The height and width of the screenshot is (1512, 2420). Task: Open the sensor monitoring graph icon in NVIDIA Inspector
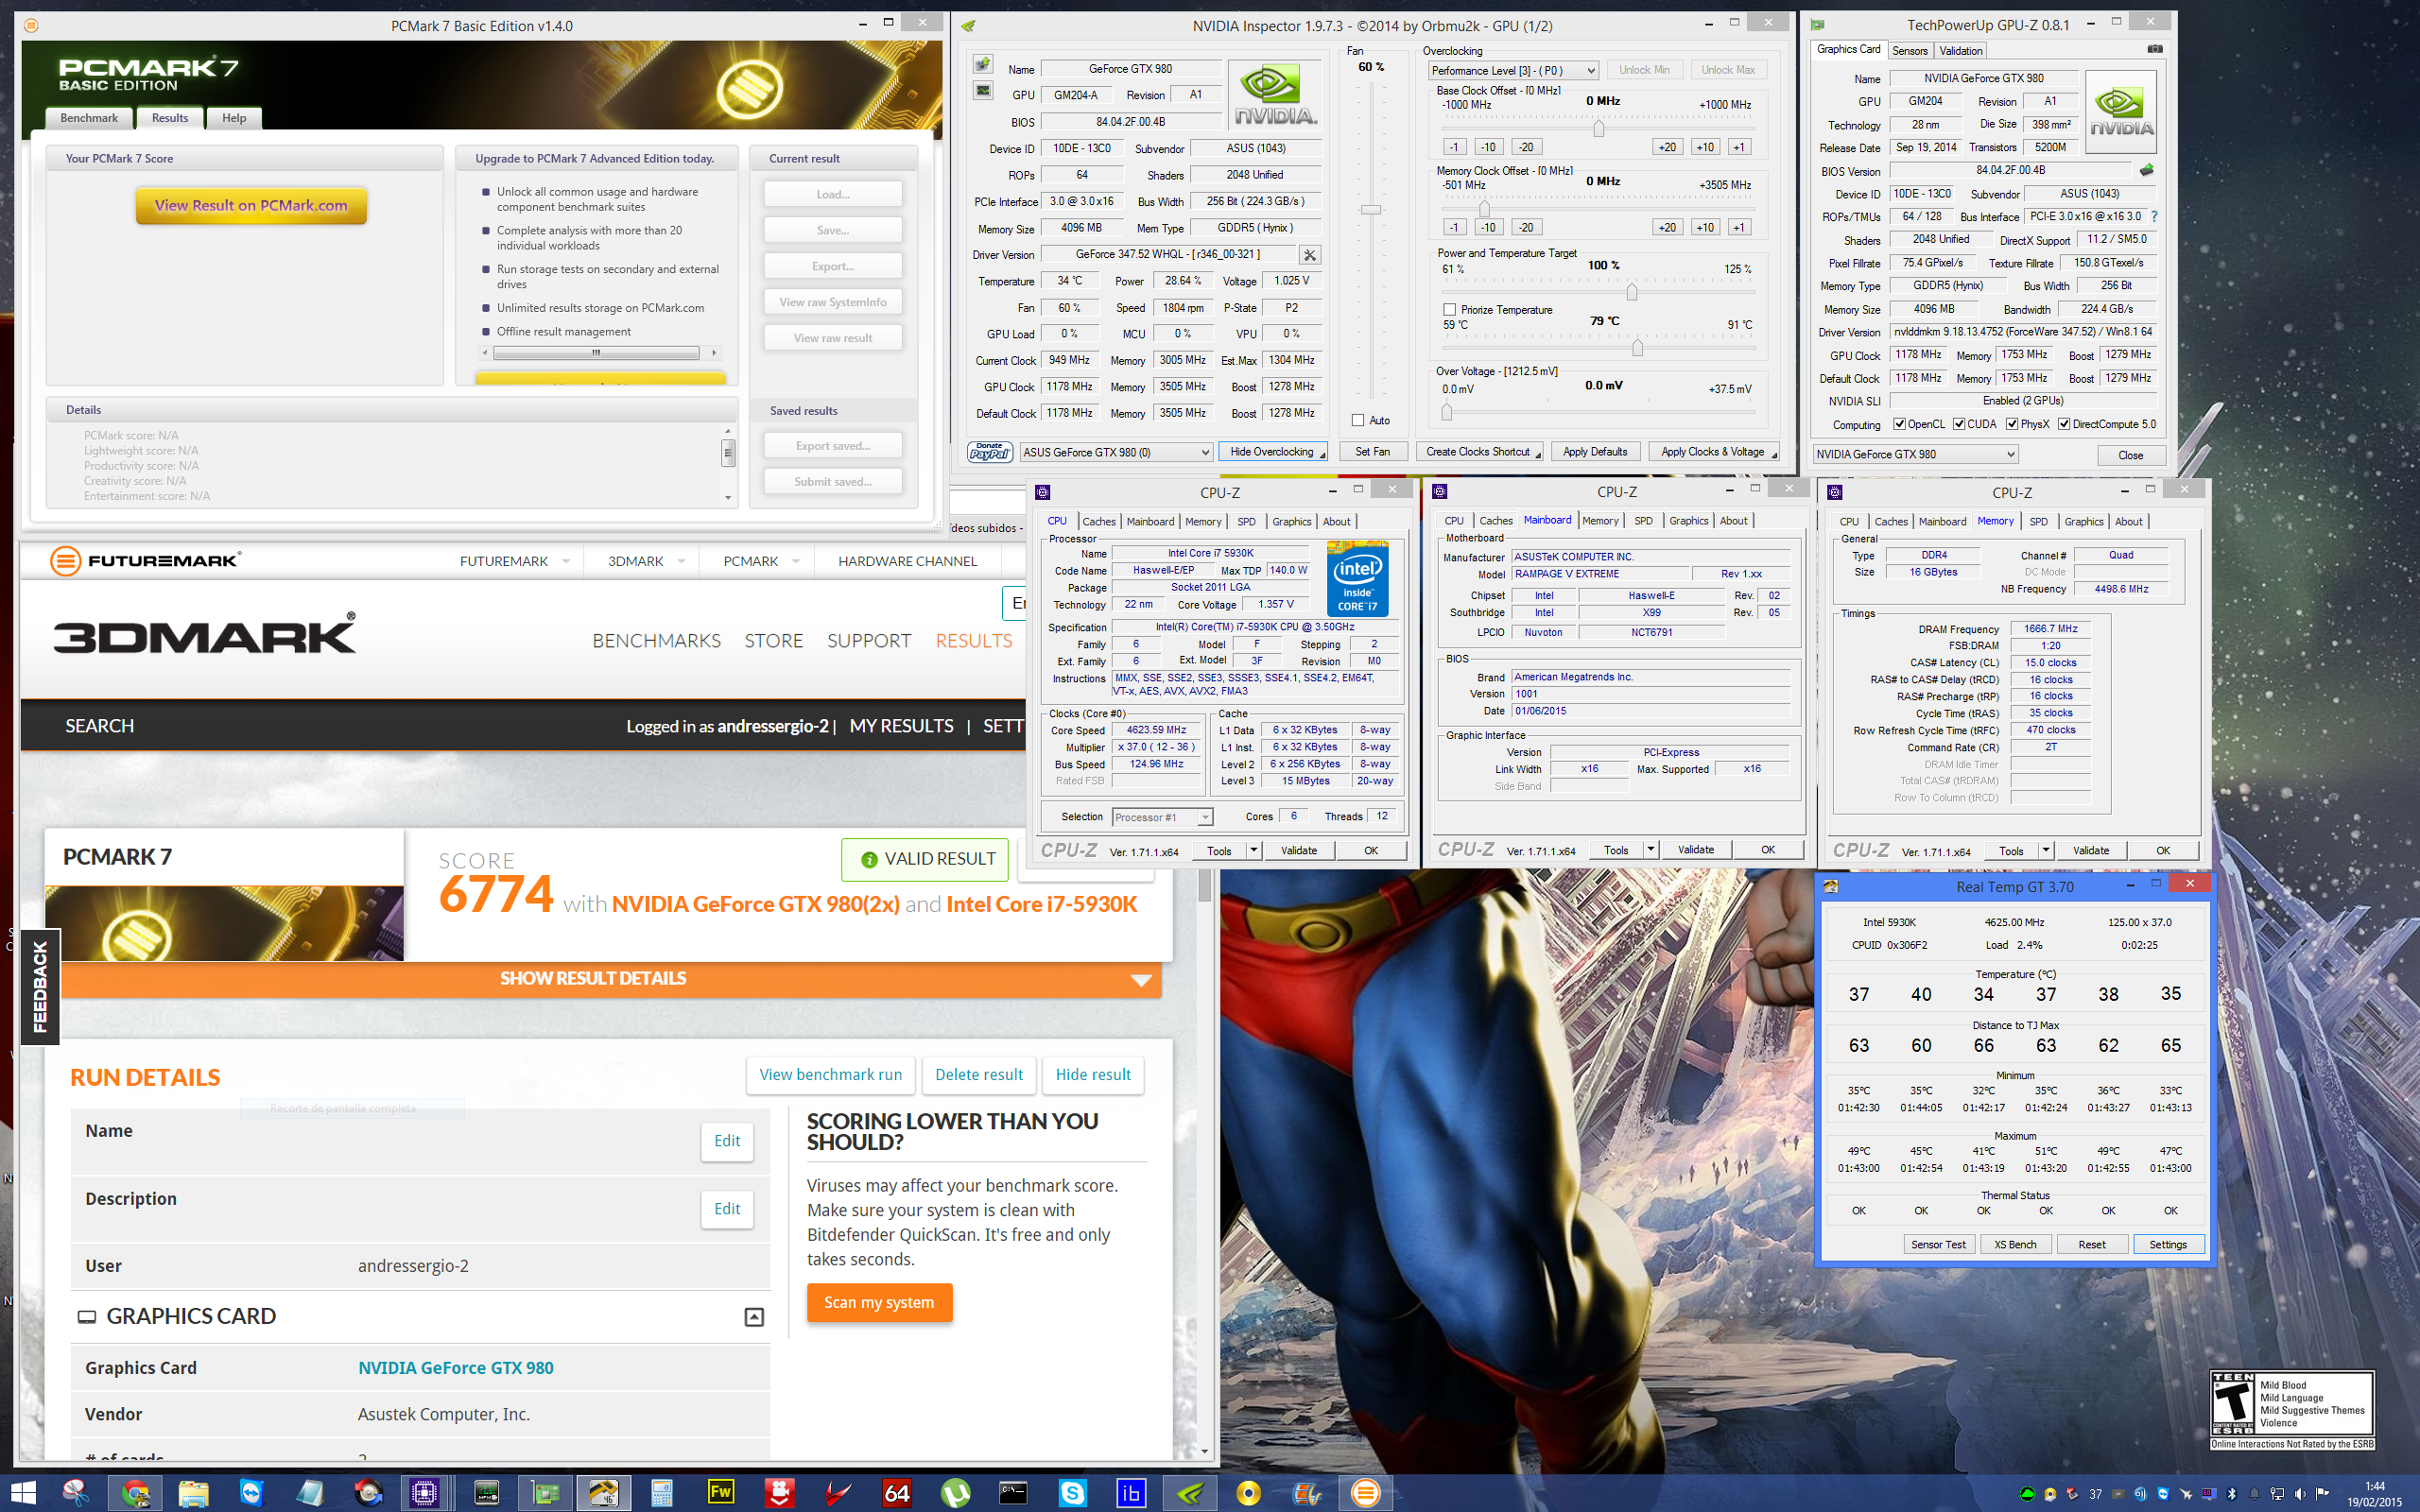(983, 91)
